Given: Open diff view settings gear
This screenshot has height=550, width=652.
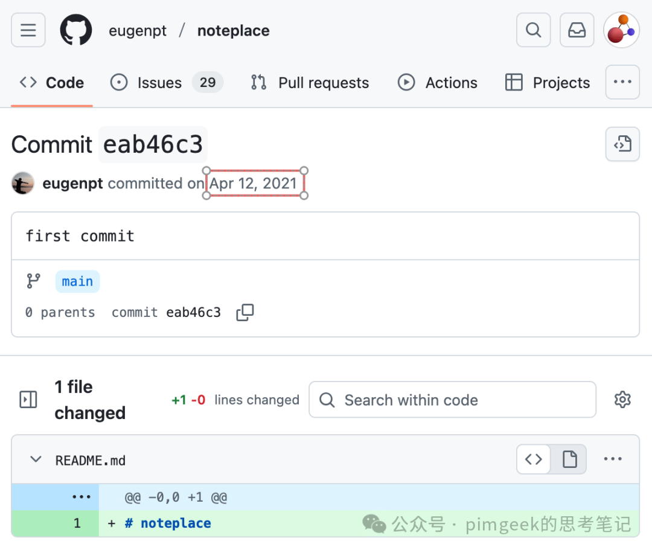Looking at the screenshot, I should (x=622, y=400).
